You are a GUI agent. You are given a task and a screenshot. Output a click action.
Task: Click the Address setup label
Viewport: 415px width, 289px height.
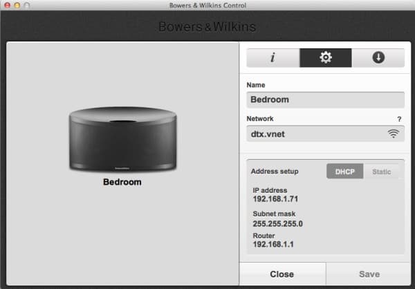275,171
